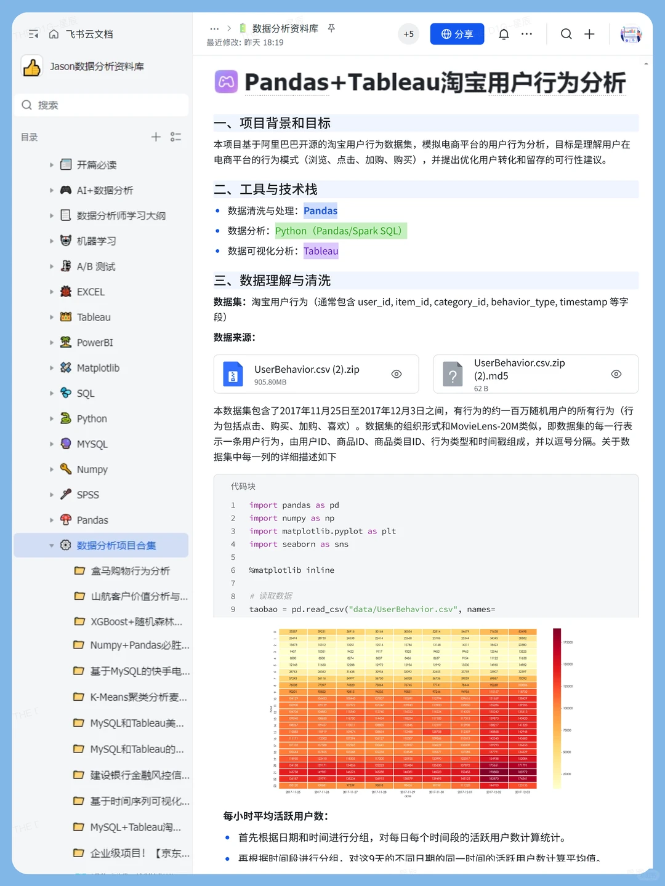Expand the 数据分析师学习大纲 node
665x886 pixels.
click(x=52, y=215)
